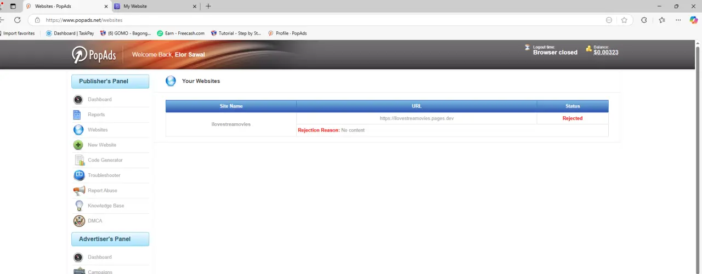The width and height of the screenshot is (702, 274).
Task: Open Dashboard link in Advertiser's Panel
Action: (99, 257)
